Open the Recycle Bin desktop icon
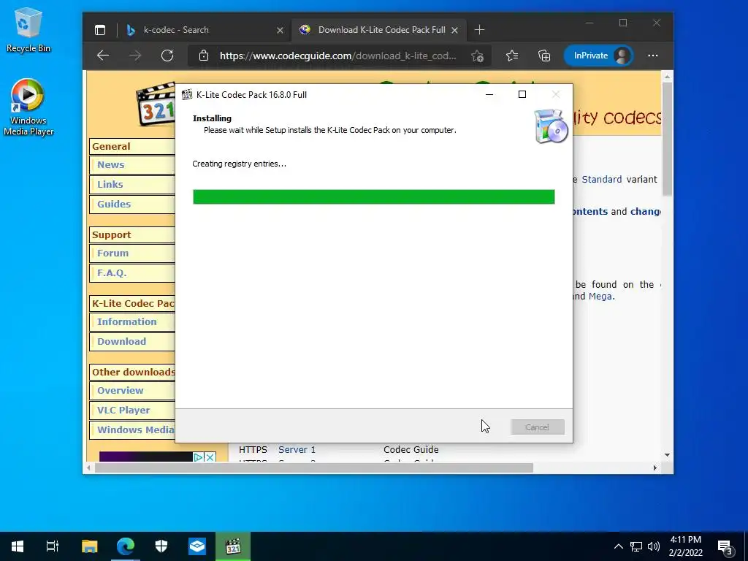 click(28, 29)
